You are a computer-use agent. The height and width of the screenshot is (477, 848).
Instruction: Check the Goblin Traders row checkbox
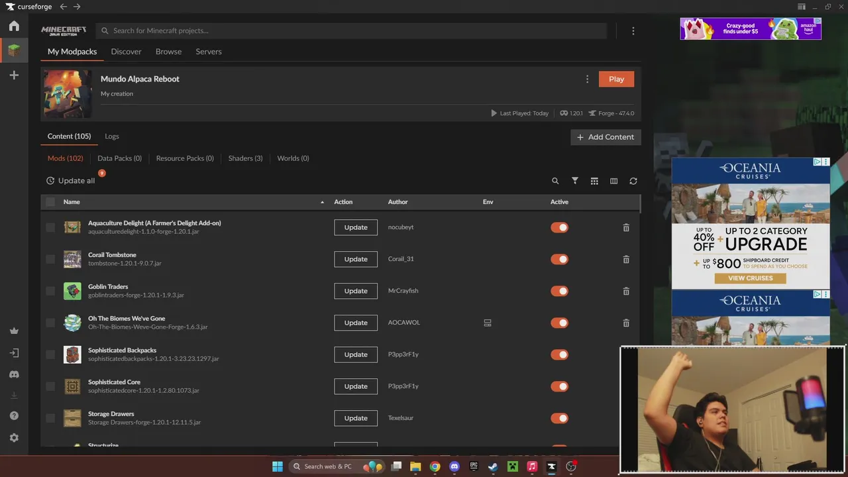point(50,291)
